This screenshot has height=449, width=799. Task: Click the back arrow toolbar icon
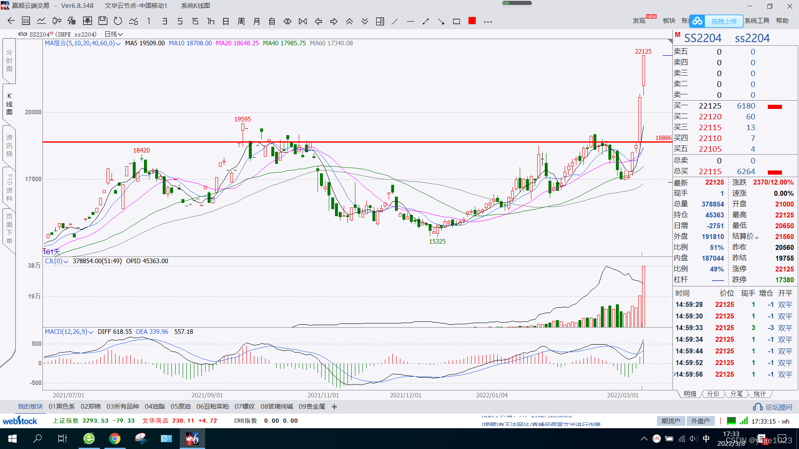point(11,21)
